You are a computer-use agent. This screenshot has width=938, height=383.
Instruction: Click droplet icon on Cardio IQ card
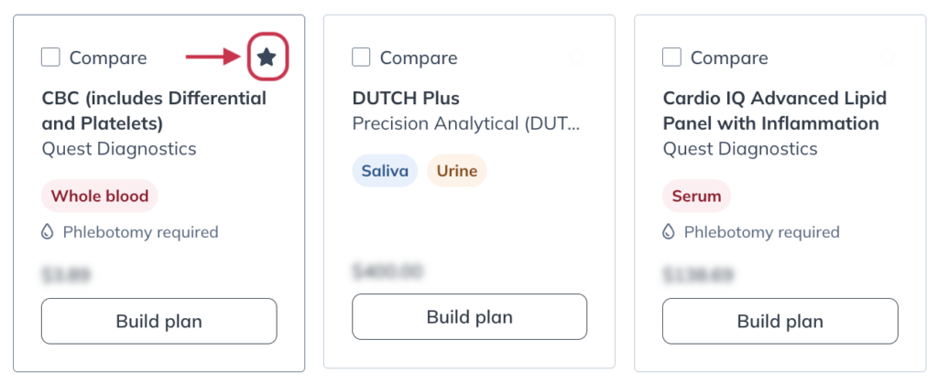click(669, 232)
